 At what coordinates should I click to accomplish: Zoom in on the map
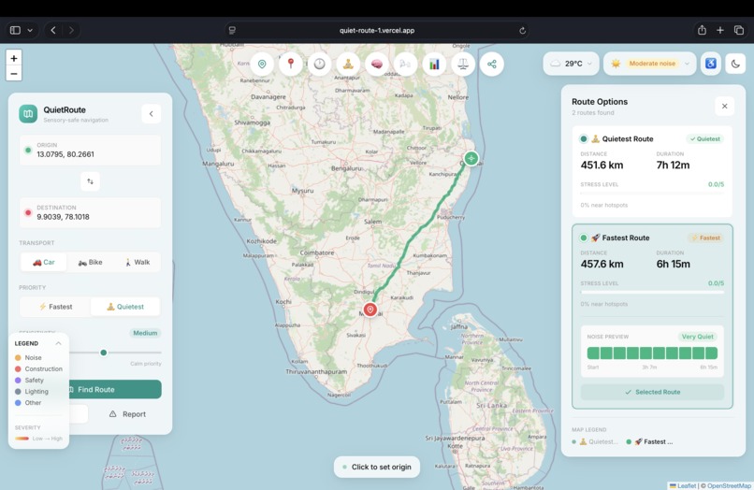tap(14, 58)
